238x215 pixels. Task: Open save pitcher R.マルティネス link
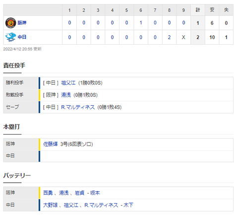78,107
